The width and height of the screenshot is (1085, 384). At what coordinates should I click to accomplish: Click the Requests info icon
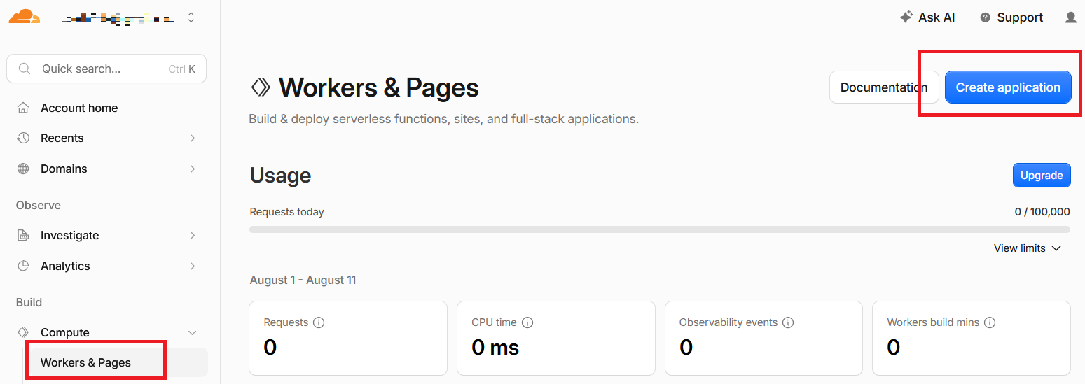coord(319,322)
